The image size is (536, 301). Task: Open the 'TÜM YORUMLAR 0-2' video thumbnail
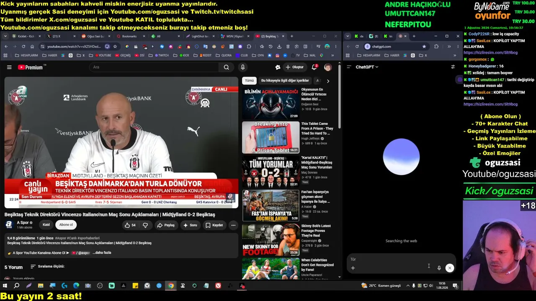271,171
